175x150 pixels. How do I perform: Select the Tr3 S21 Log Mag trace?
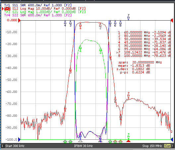(x=45, y=12)
